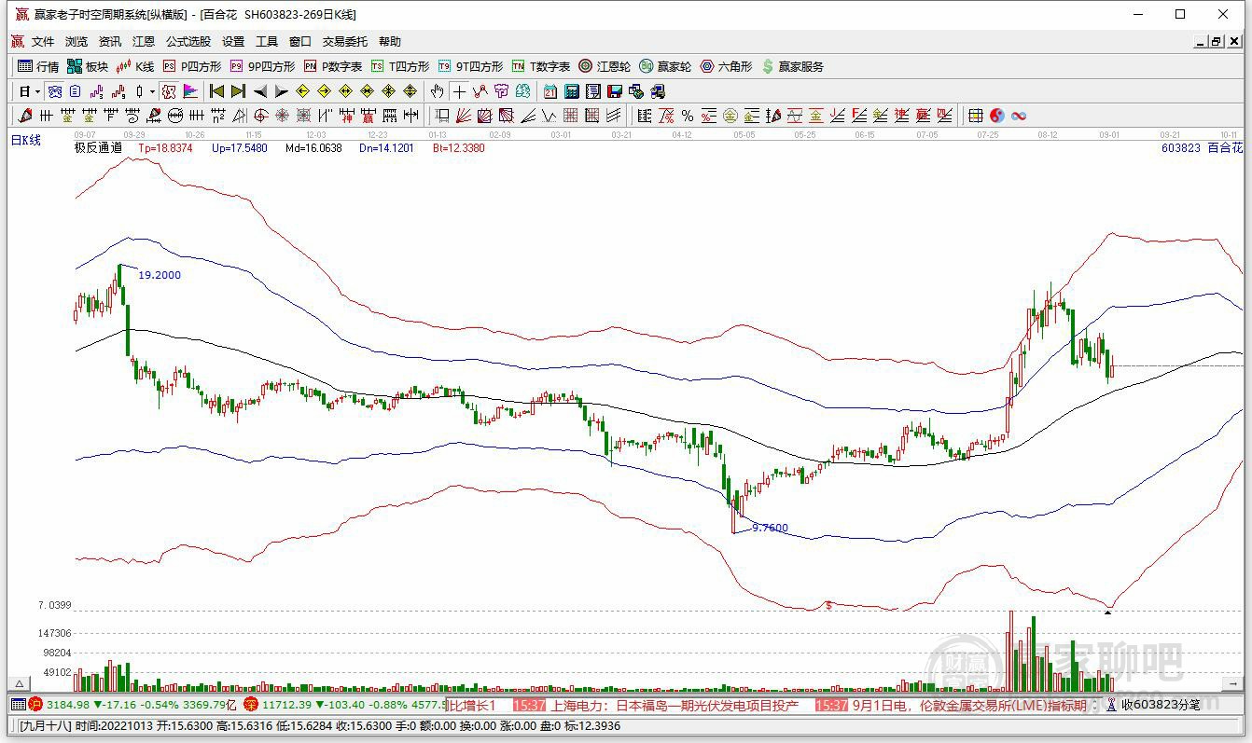Viewport: 1252px width, 743px height.
Task: Open the 赢家轮 tool
Action: [665, 66]
